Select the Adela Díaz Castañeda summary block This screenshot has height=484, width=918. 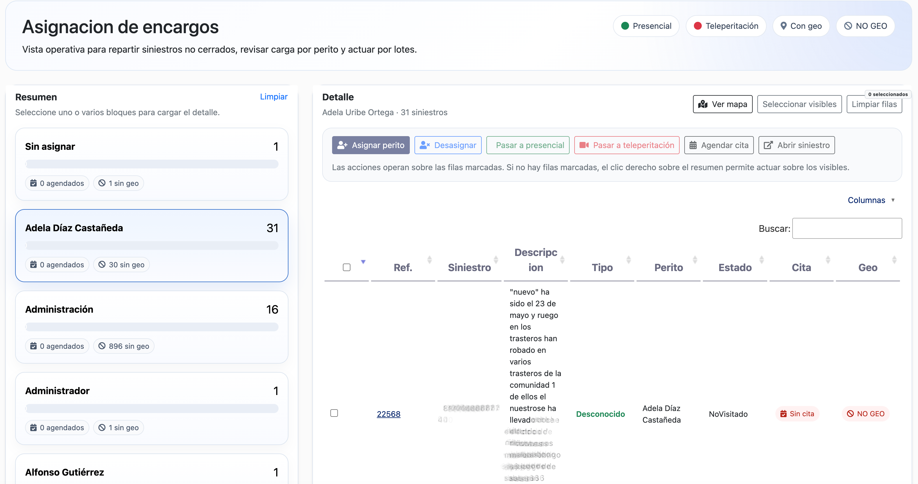point(151,246)
